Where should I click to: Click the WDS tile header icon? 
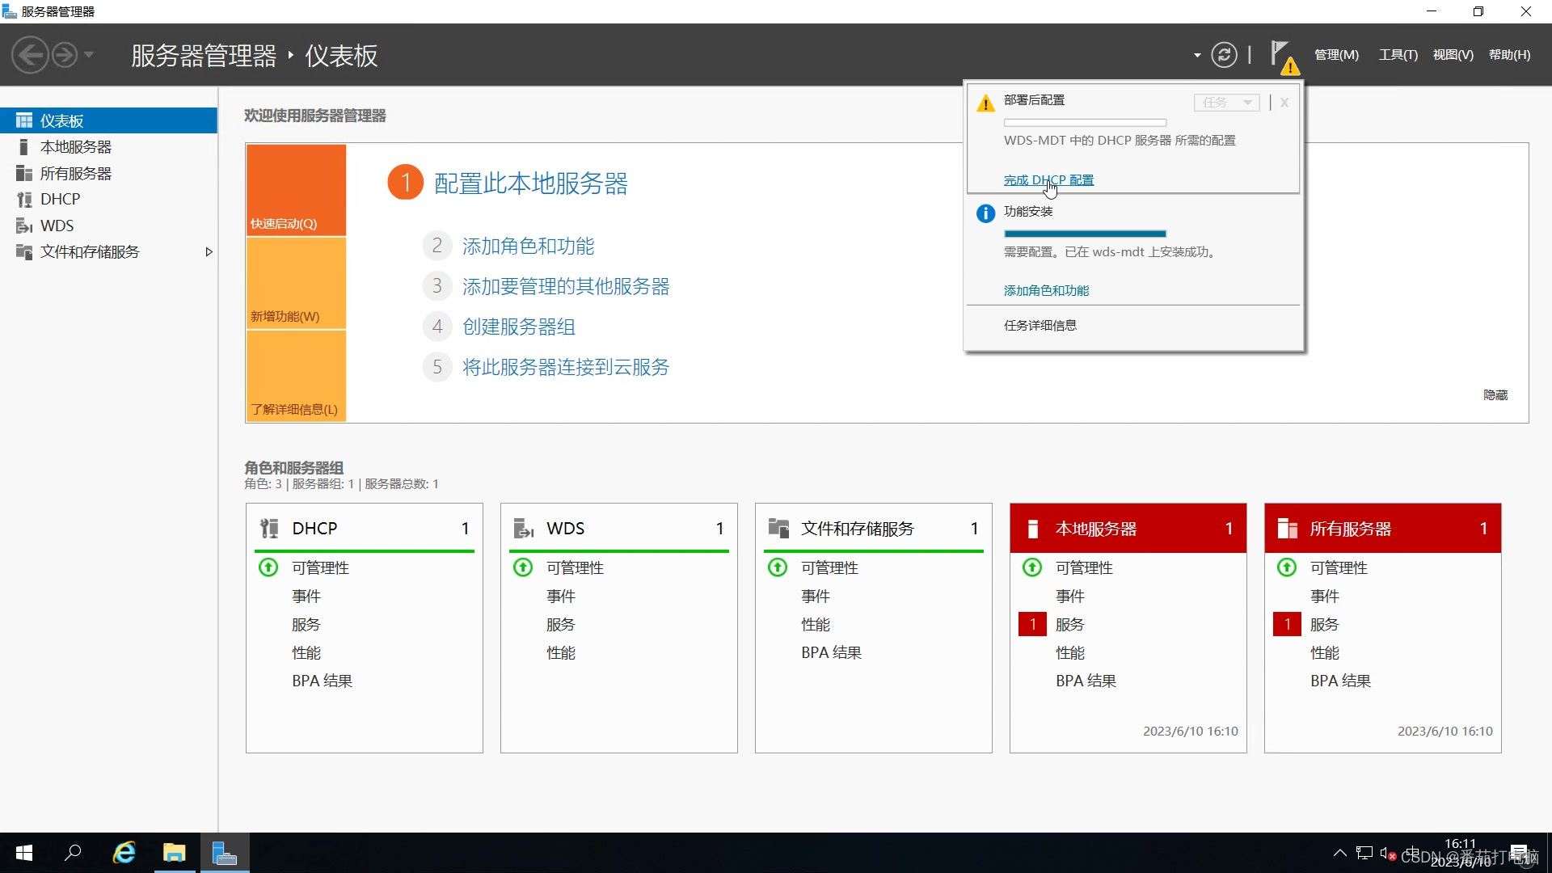coord(524,529)
